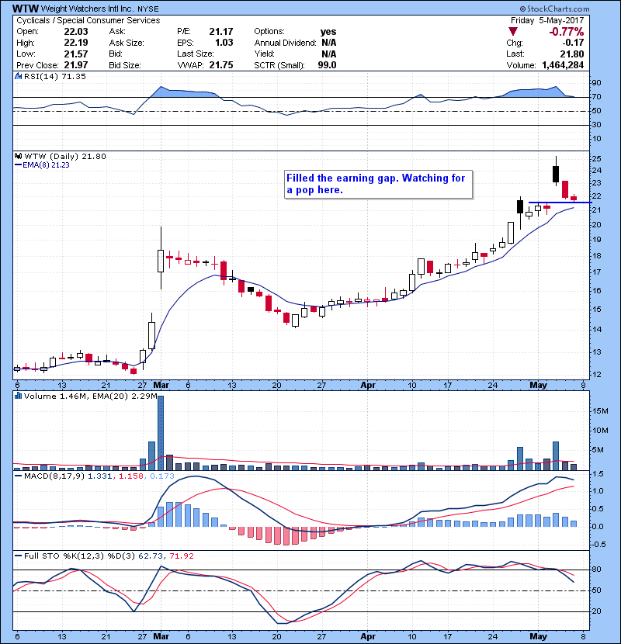Click the 90 label on the RSI axis

[x=596, y=83]
